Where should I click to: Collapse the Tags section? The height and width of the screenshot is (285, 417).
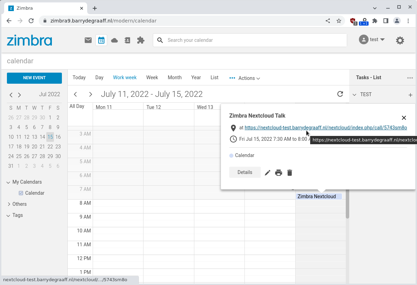[x=8, y=215]
